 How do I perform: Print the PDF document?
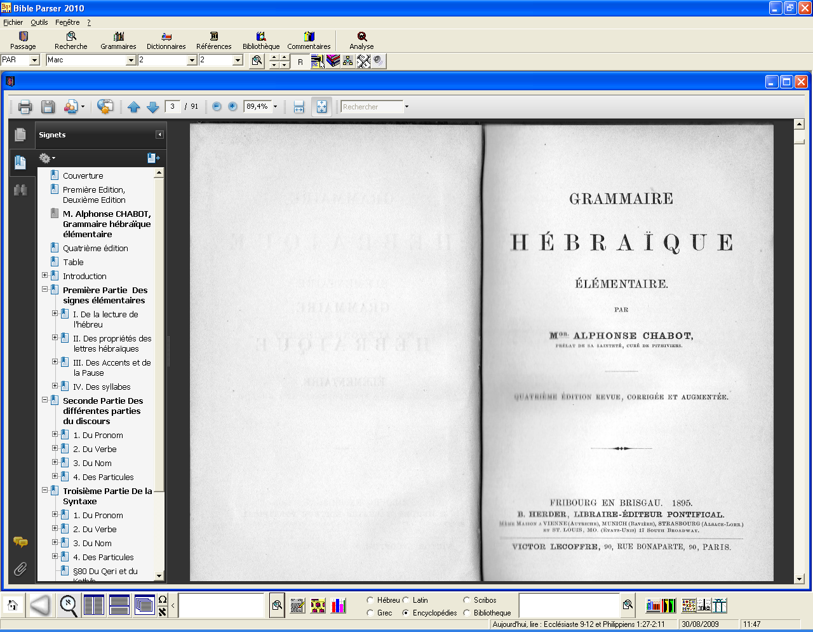click(25, 107)
